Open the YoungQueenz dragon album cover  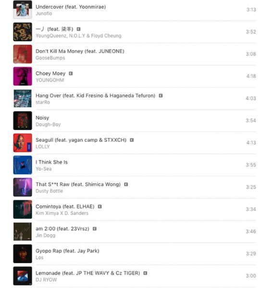coord(23,32)
